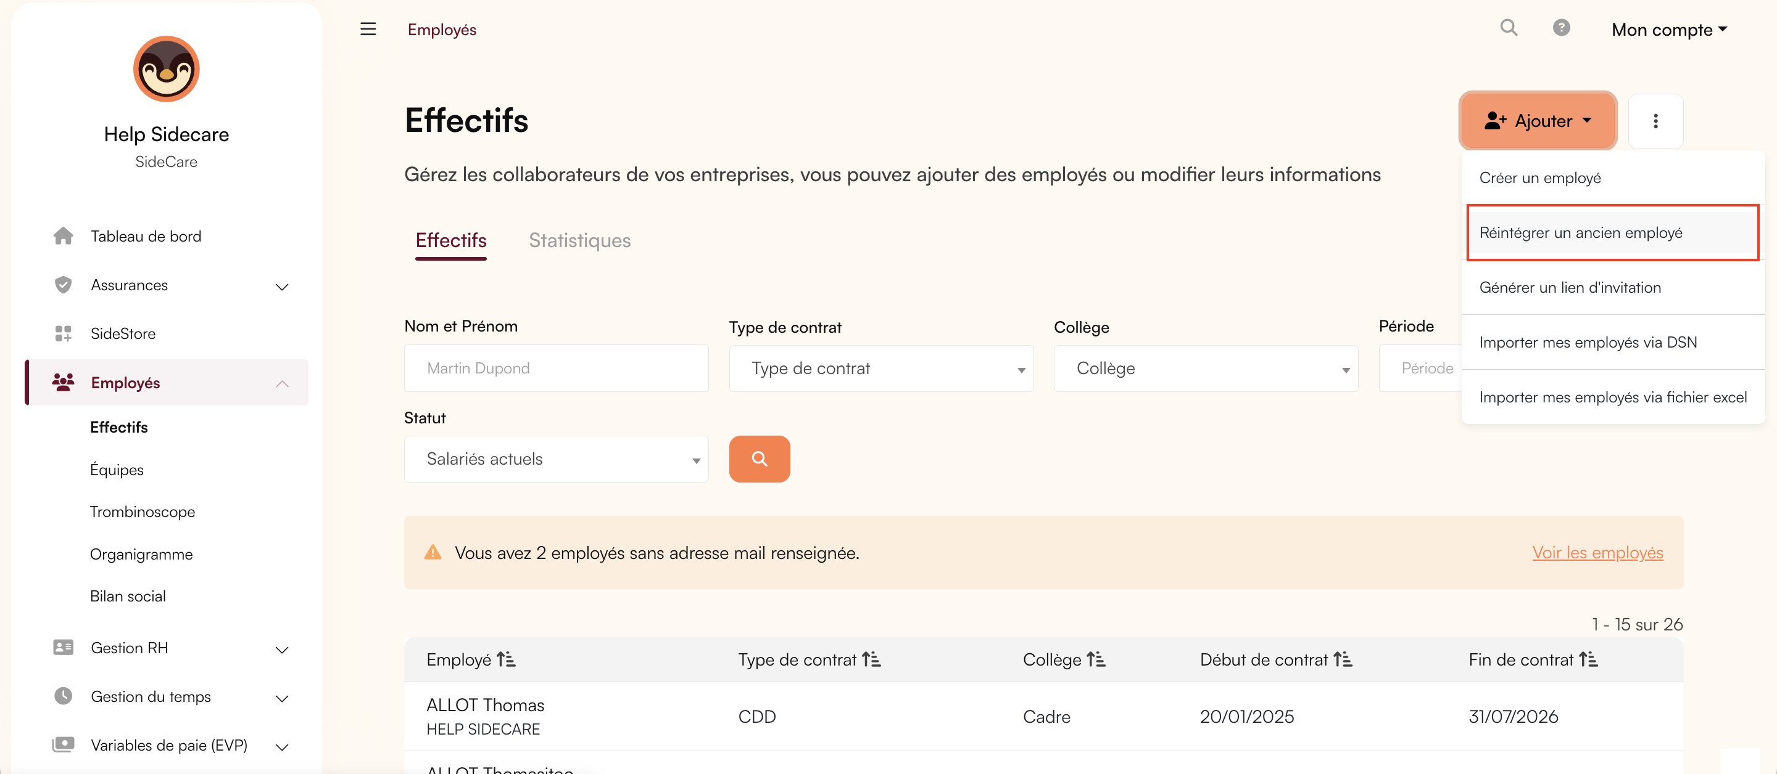Click the Voir les employés link
1777x774 pixels.
[1597, 553]
